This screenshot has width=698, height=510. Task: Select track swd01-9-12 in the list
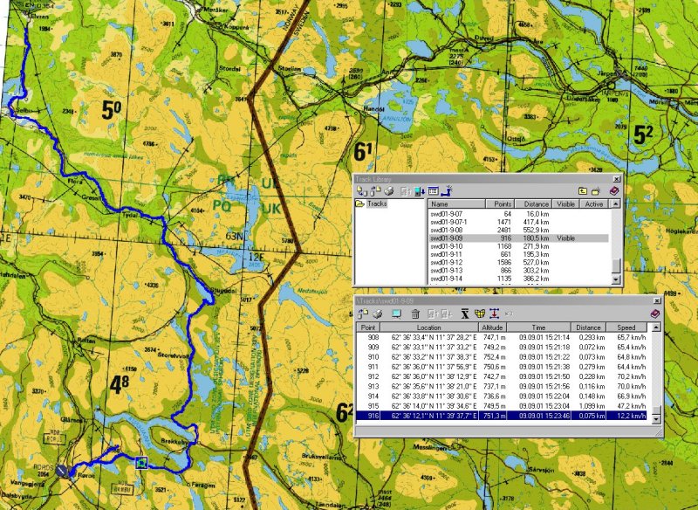[445, 262]
